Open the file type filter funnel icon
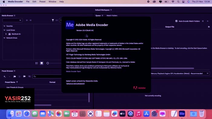This screenshot has height=119, width=212. tap(53, 20)
